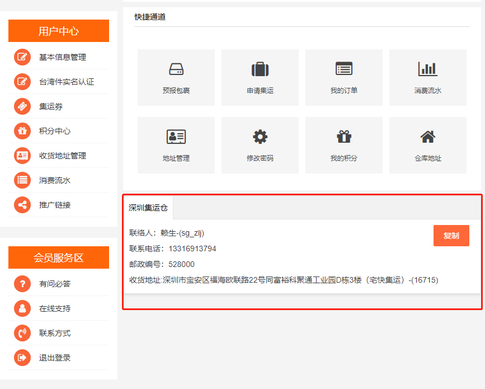Click the 我的积分 gift icon tile
Image resolution: width=485 pixels, height=389 pixels.
(344, 137)
